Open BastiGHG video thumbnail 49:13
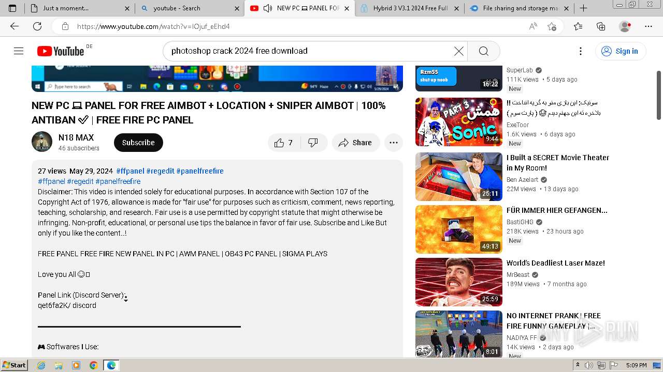Image resolution: width=663 pixels, height=372 pixels. [459, 229]
